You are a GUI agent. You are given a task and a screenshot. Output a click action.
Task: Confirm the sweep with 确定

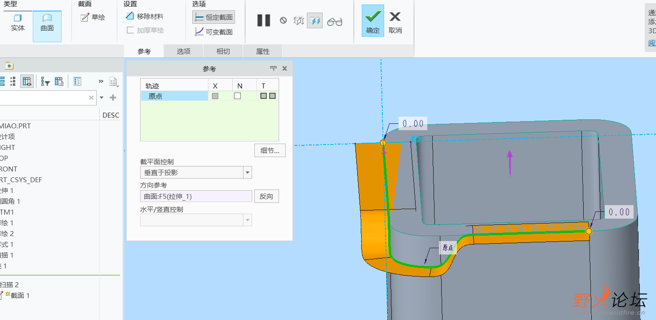click(373, 21)
